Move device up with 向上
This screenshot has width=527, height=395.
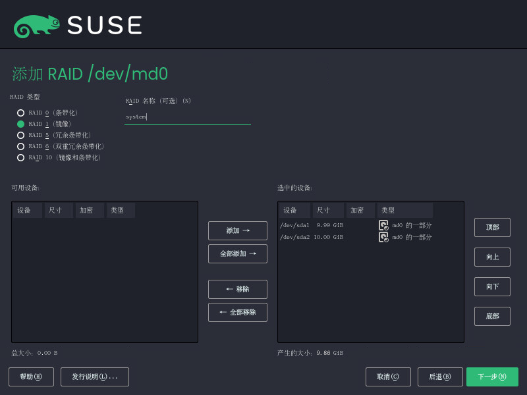(x=492, y=257)
